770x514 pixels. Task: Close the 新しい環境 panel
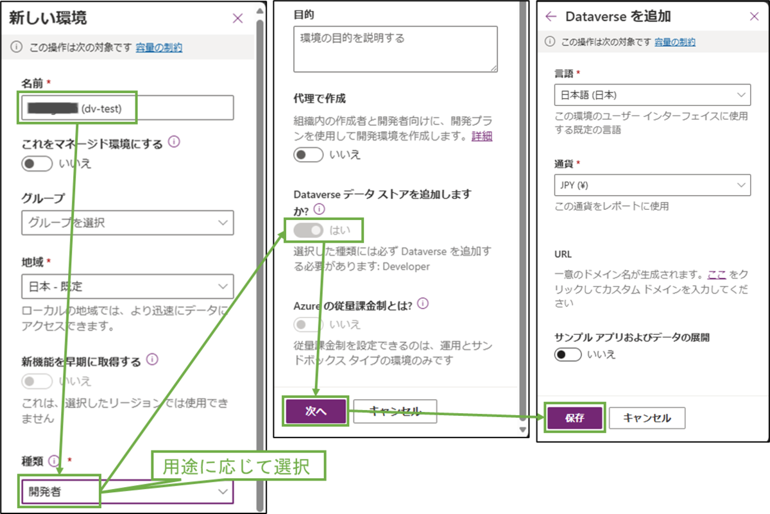tap(237, 18)
